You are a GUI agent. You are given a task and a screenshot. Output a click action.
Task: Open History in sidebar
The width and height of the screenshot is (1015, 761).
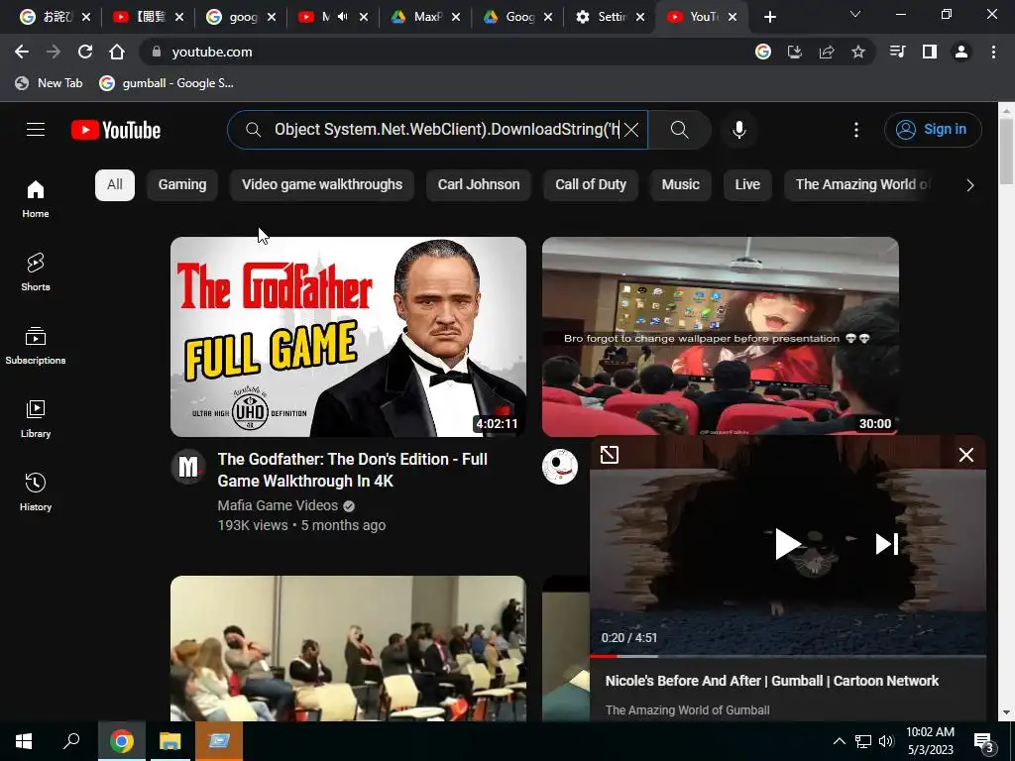point(36,491)
